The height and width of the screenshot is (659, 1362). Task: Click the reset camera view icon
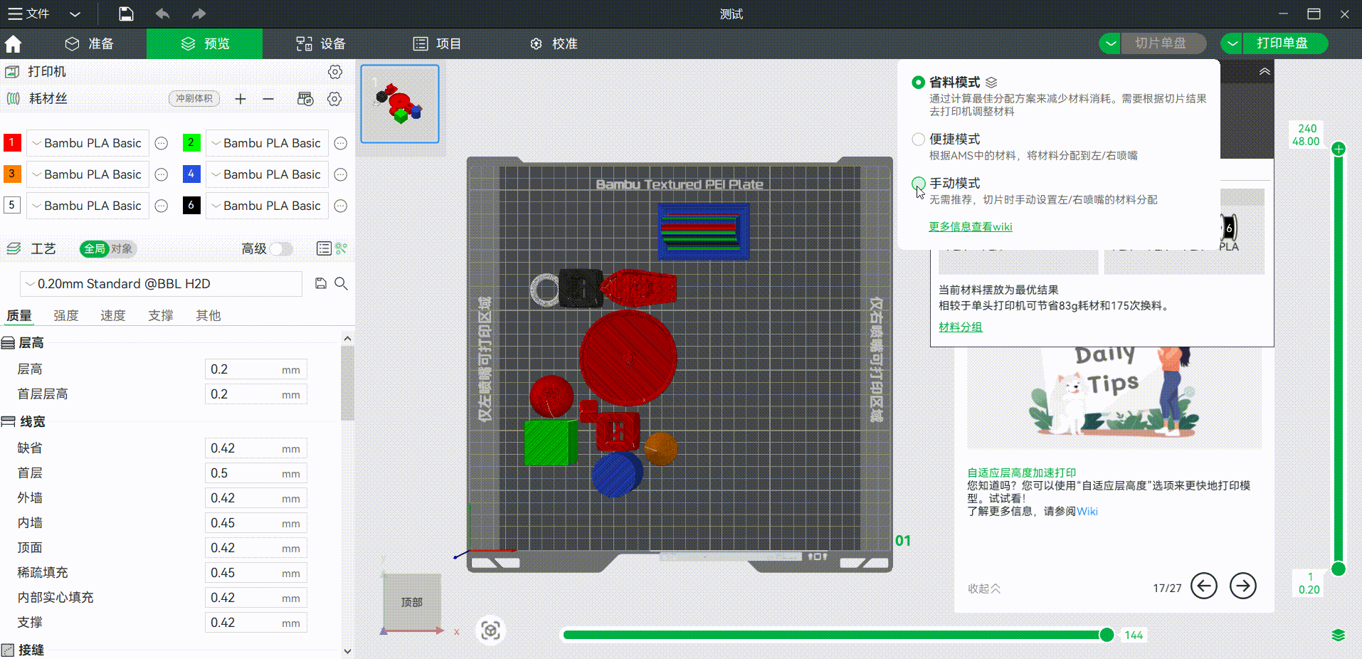point(490,631)
